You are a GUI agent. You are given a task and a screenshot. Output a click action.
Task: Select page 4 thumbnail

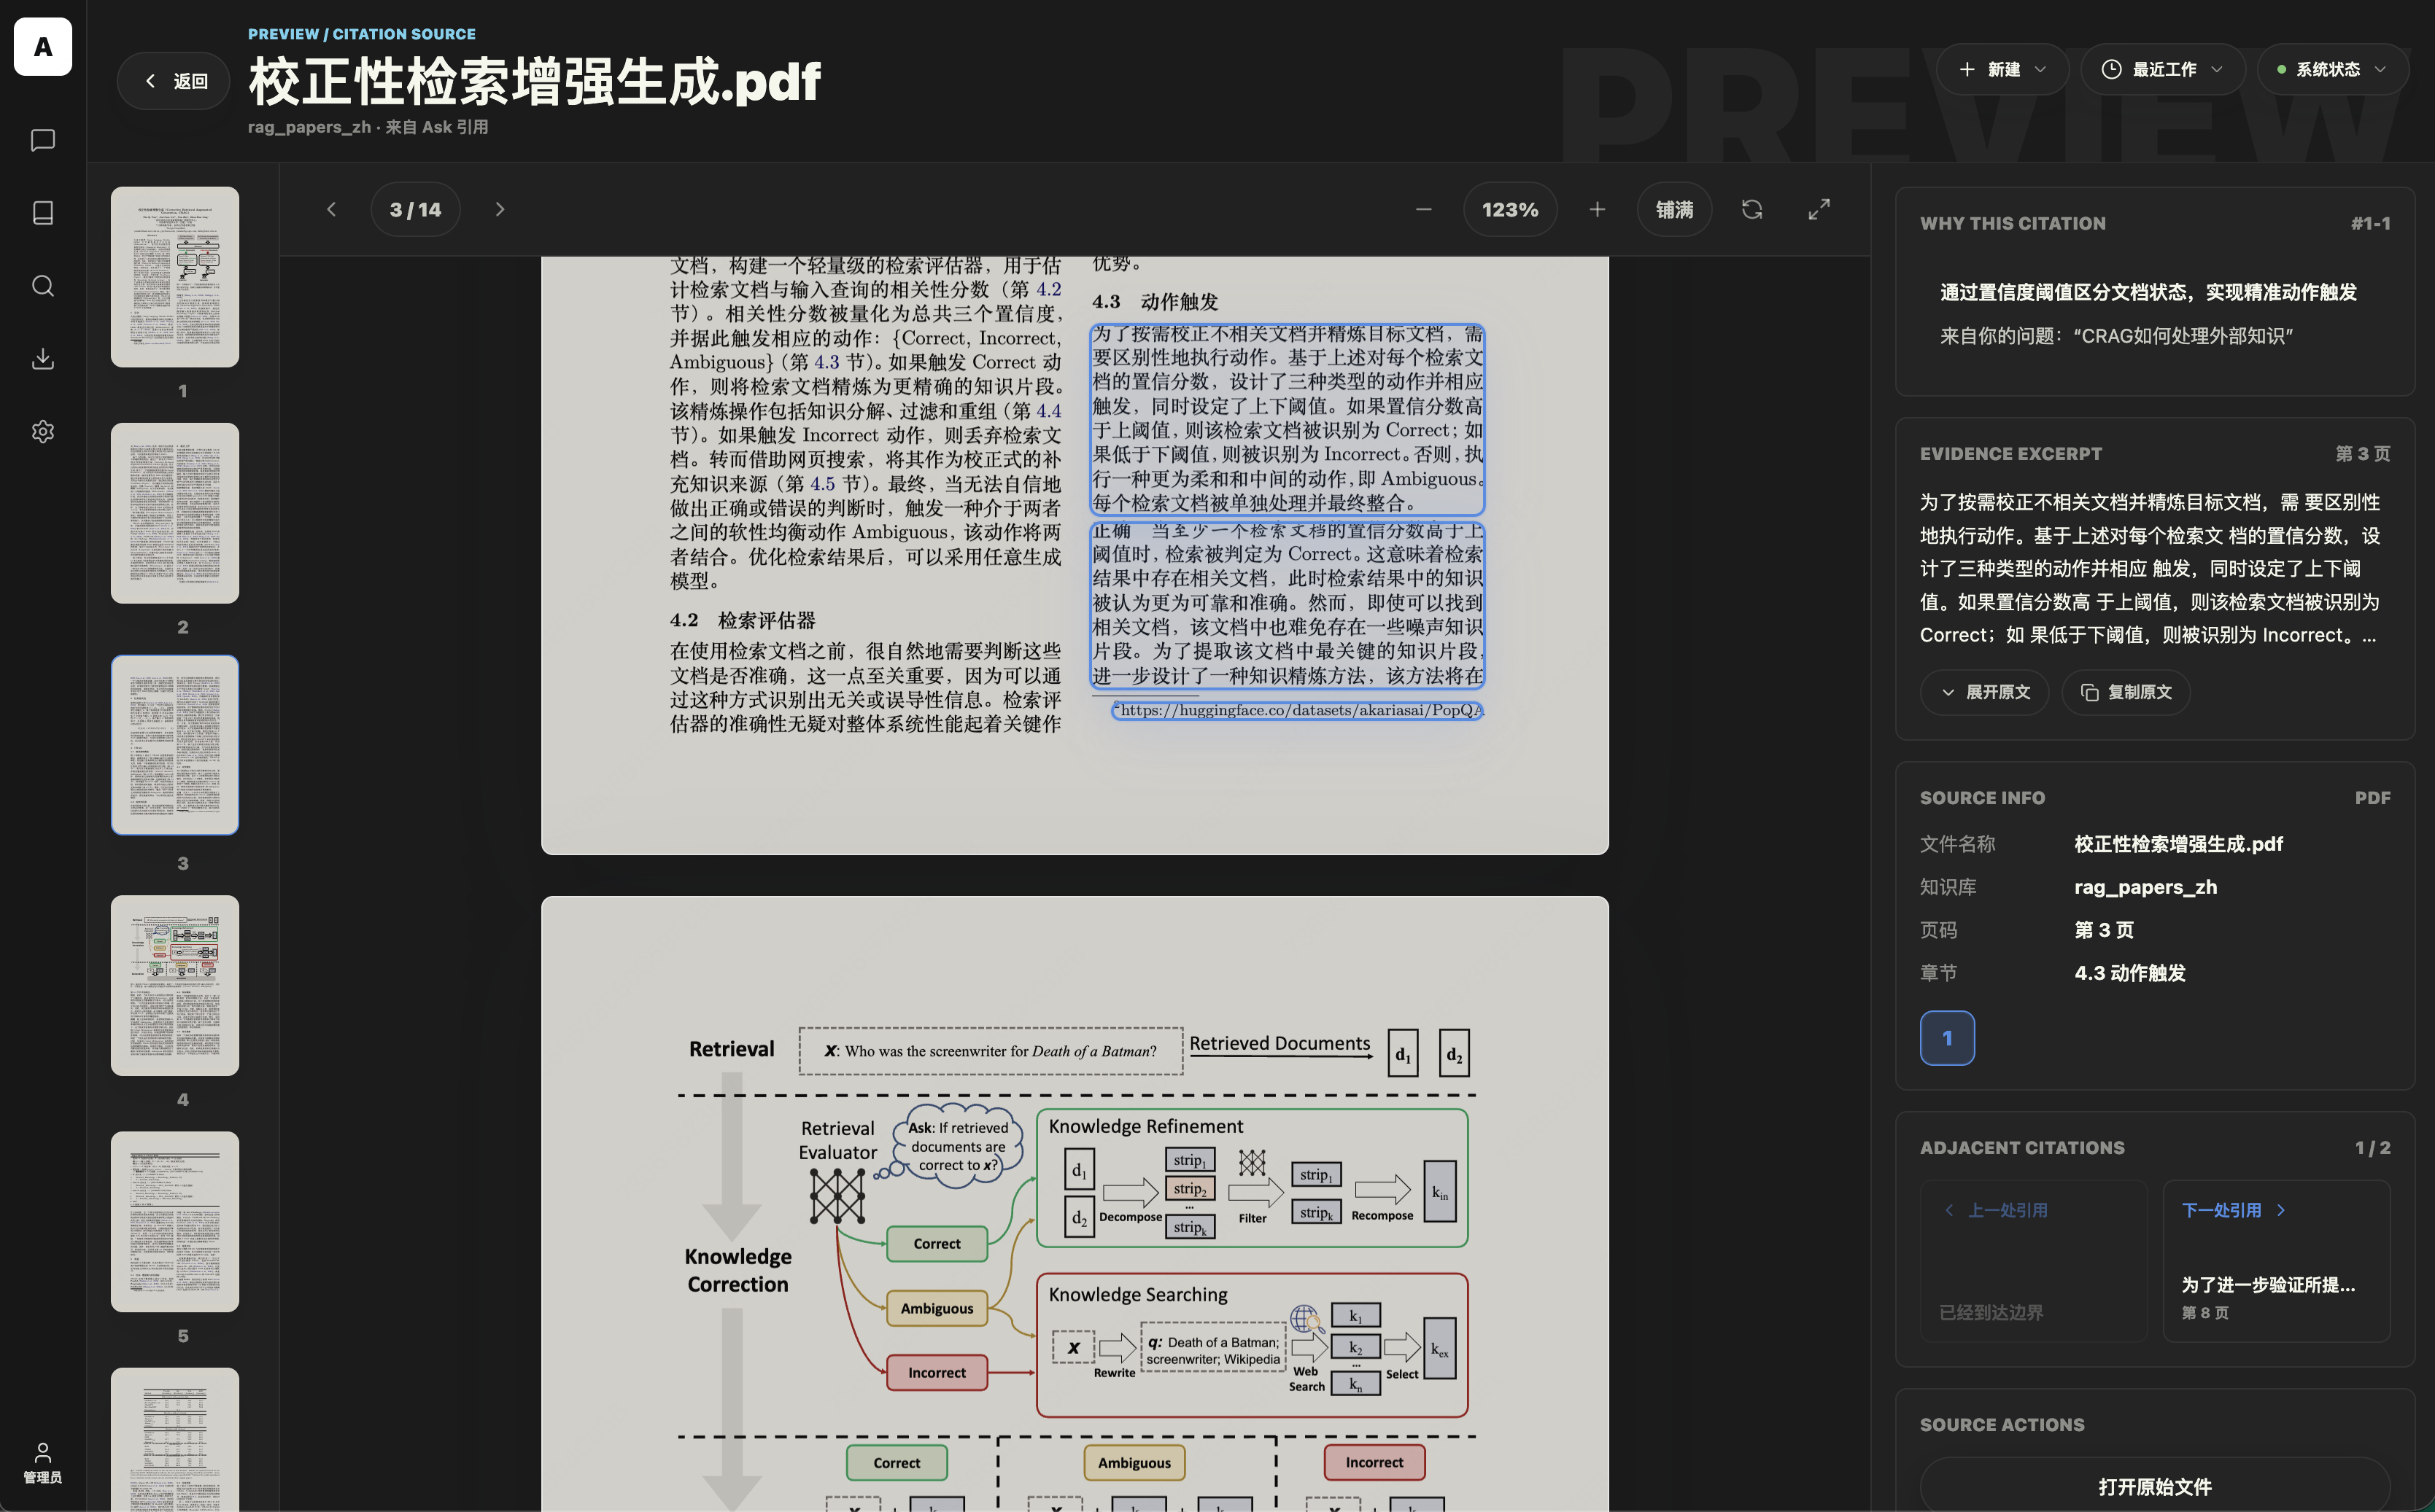[x=175, y=985]
